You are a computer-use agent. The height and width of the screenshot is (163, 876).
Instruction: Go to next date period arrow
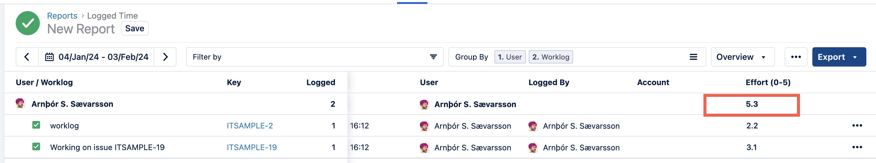pyautogui.click(x=165, y=57)
